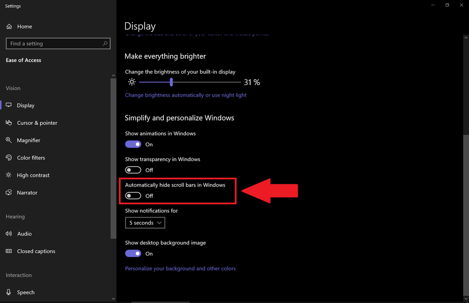Screen dimensions: 469x303
Task: Open Narrator settings page
Action: [27, 192]
